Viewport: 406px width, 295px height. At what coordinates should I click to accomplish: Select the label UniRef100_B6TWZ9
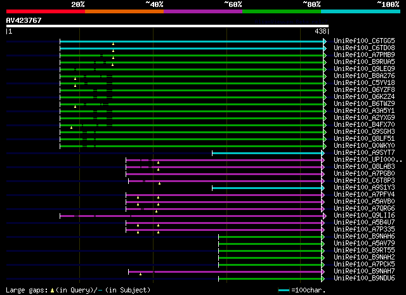364,104
